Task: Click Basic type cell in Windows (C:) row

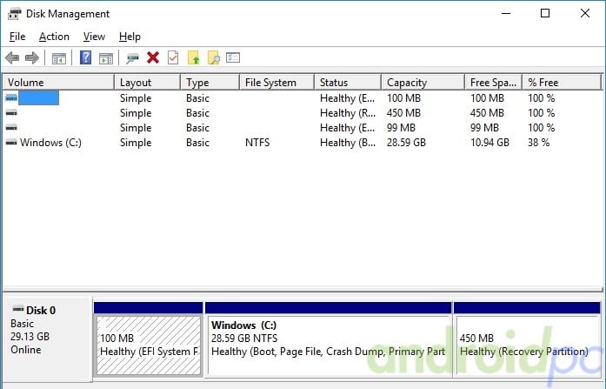Action: tap(197, 143)
